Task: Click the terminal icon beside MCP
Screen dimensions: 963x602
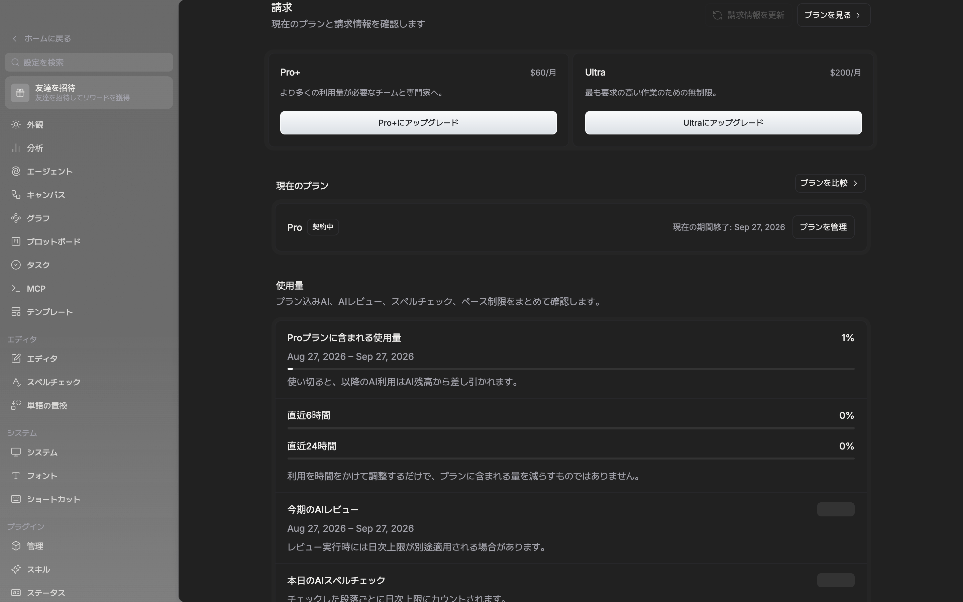Action: pyautogui.click(x=16, y=288)
